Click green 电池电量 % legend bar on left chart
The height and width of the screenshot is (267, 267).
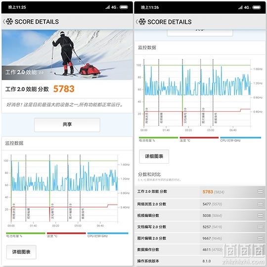26,233
